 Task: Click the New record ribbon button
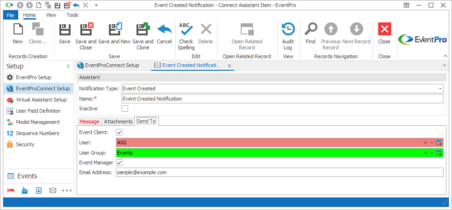click(x=18, y=34)
